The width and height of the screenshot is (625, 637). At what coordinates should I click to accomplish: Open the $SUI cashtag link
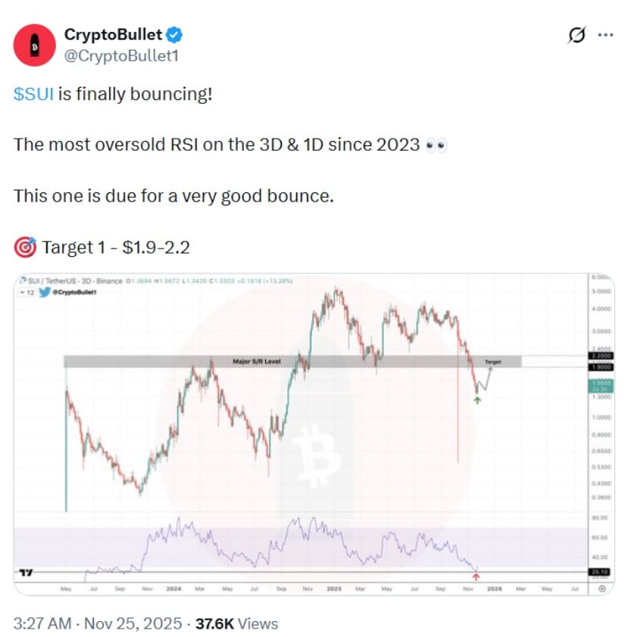click(33, 94)
